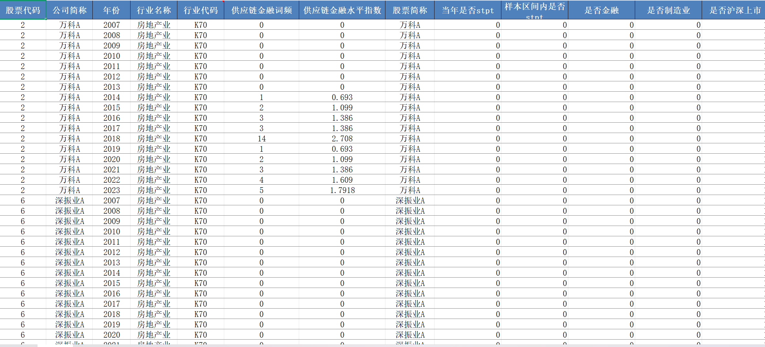The width and height of the screenshot is (765, 347).
Task: Select the word frequency cell showing 14
Action: click(261, 138)
